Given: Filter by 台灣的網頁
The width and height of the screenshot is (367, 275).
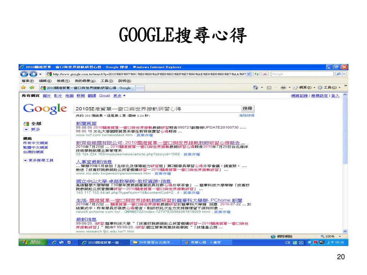Looking at the screenshot, I should pyautogui.click(x=33, y=152).
